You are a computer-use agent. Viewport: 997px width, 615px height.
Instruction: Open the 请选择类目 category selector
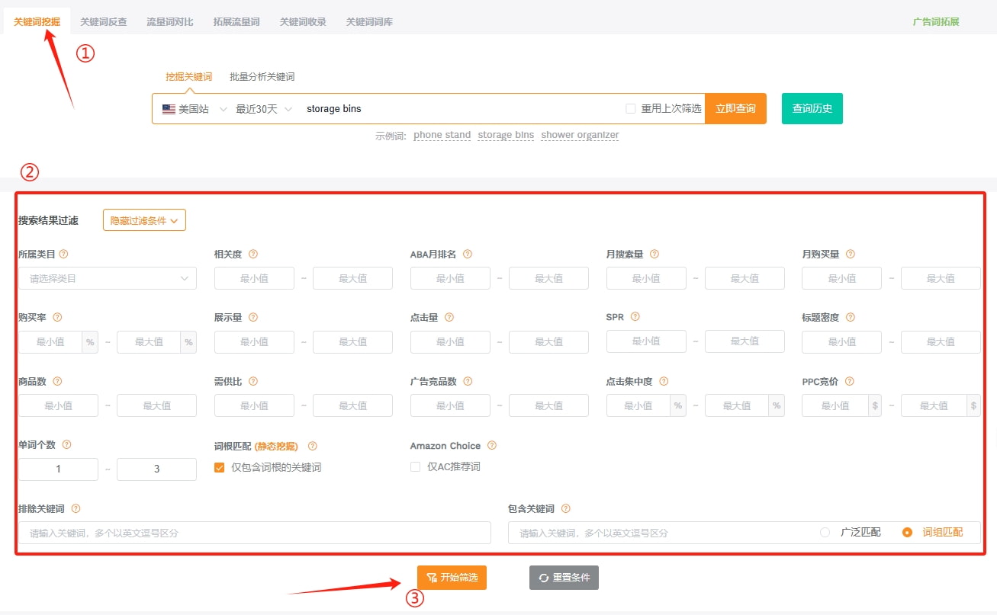(107, 278)
